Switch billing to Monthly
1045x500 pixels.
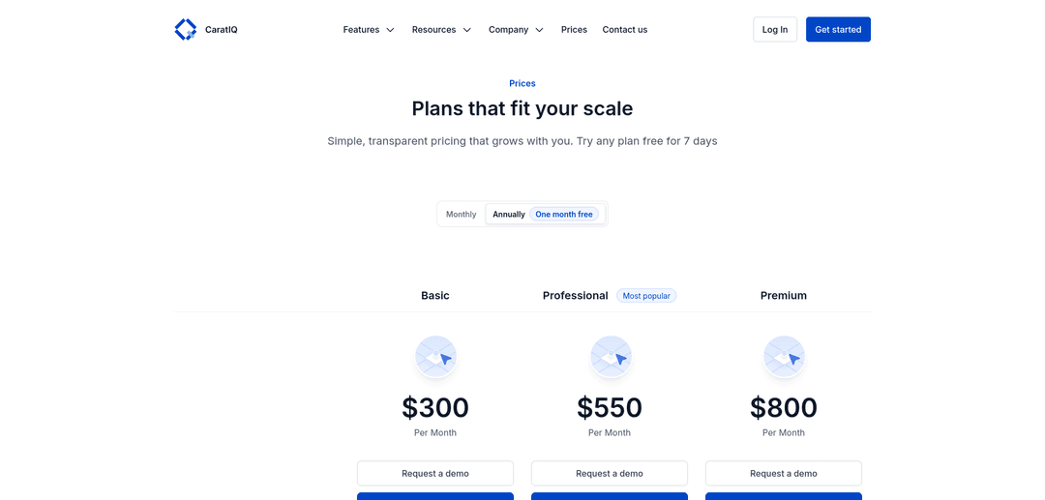tap(462, 215)
